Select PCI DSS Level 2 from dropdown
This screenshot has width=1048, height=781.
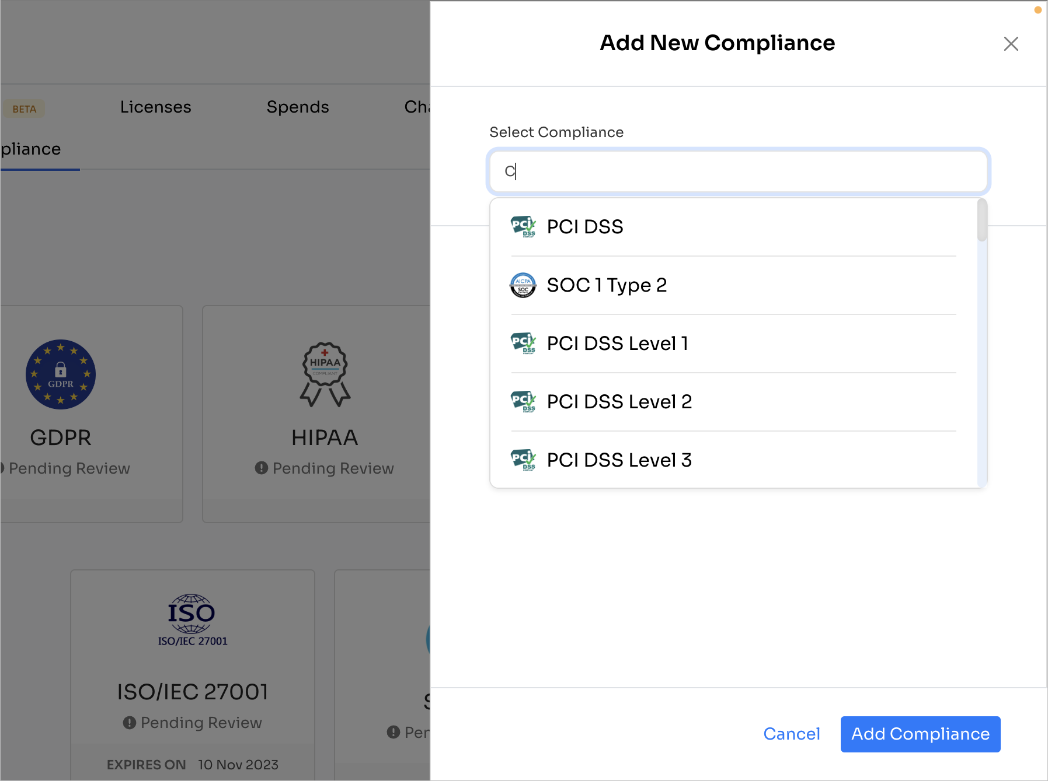click(733, 402)
